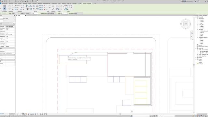
Task: Click the Copy tool next to Move
Action: (x=31, y=9)
